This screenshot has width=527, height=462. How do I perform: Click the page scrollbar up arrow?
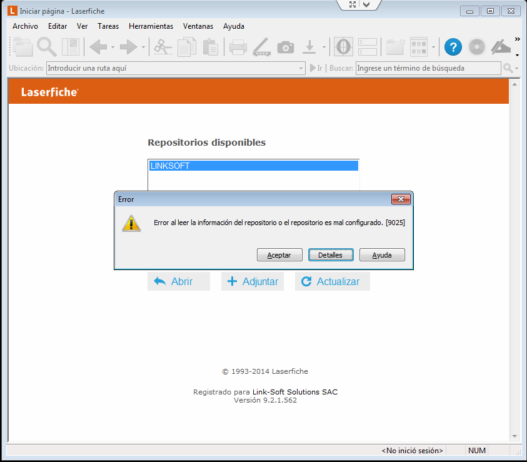pos(514,84)
